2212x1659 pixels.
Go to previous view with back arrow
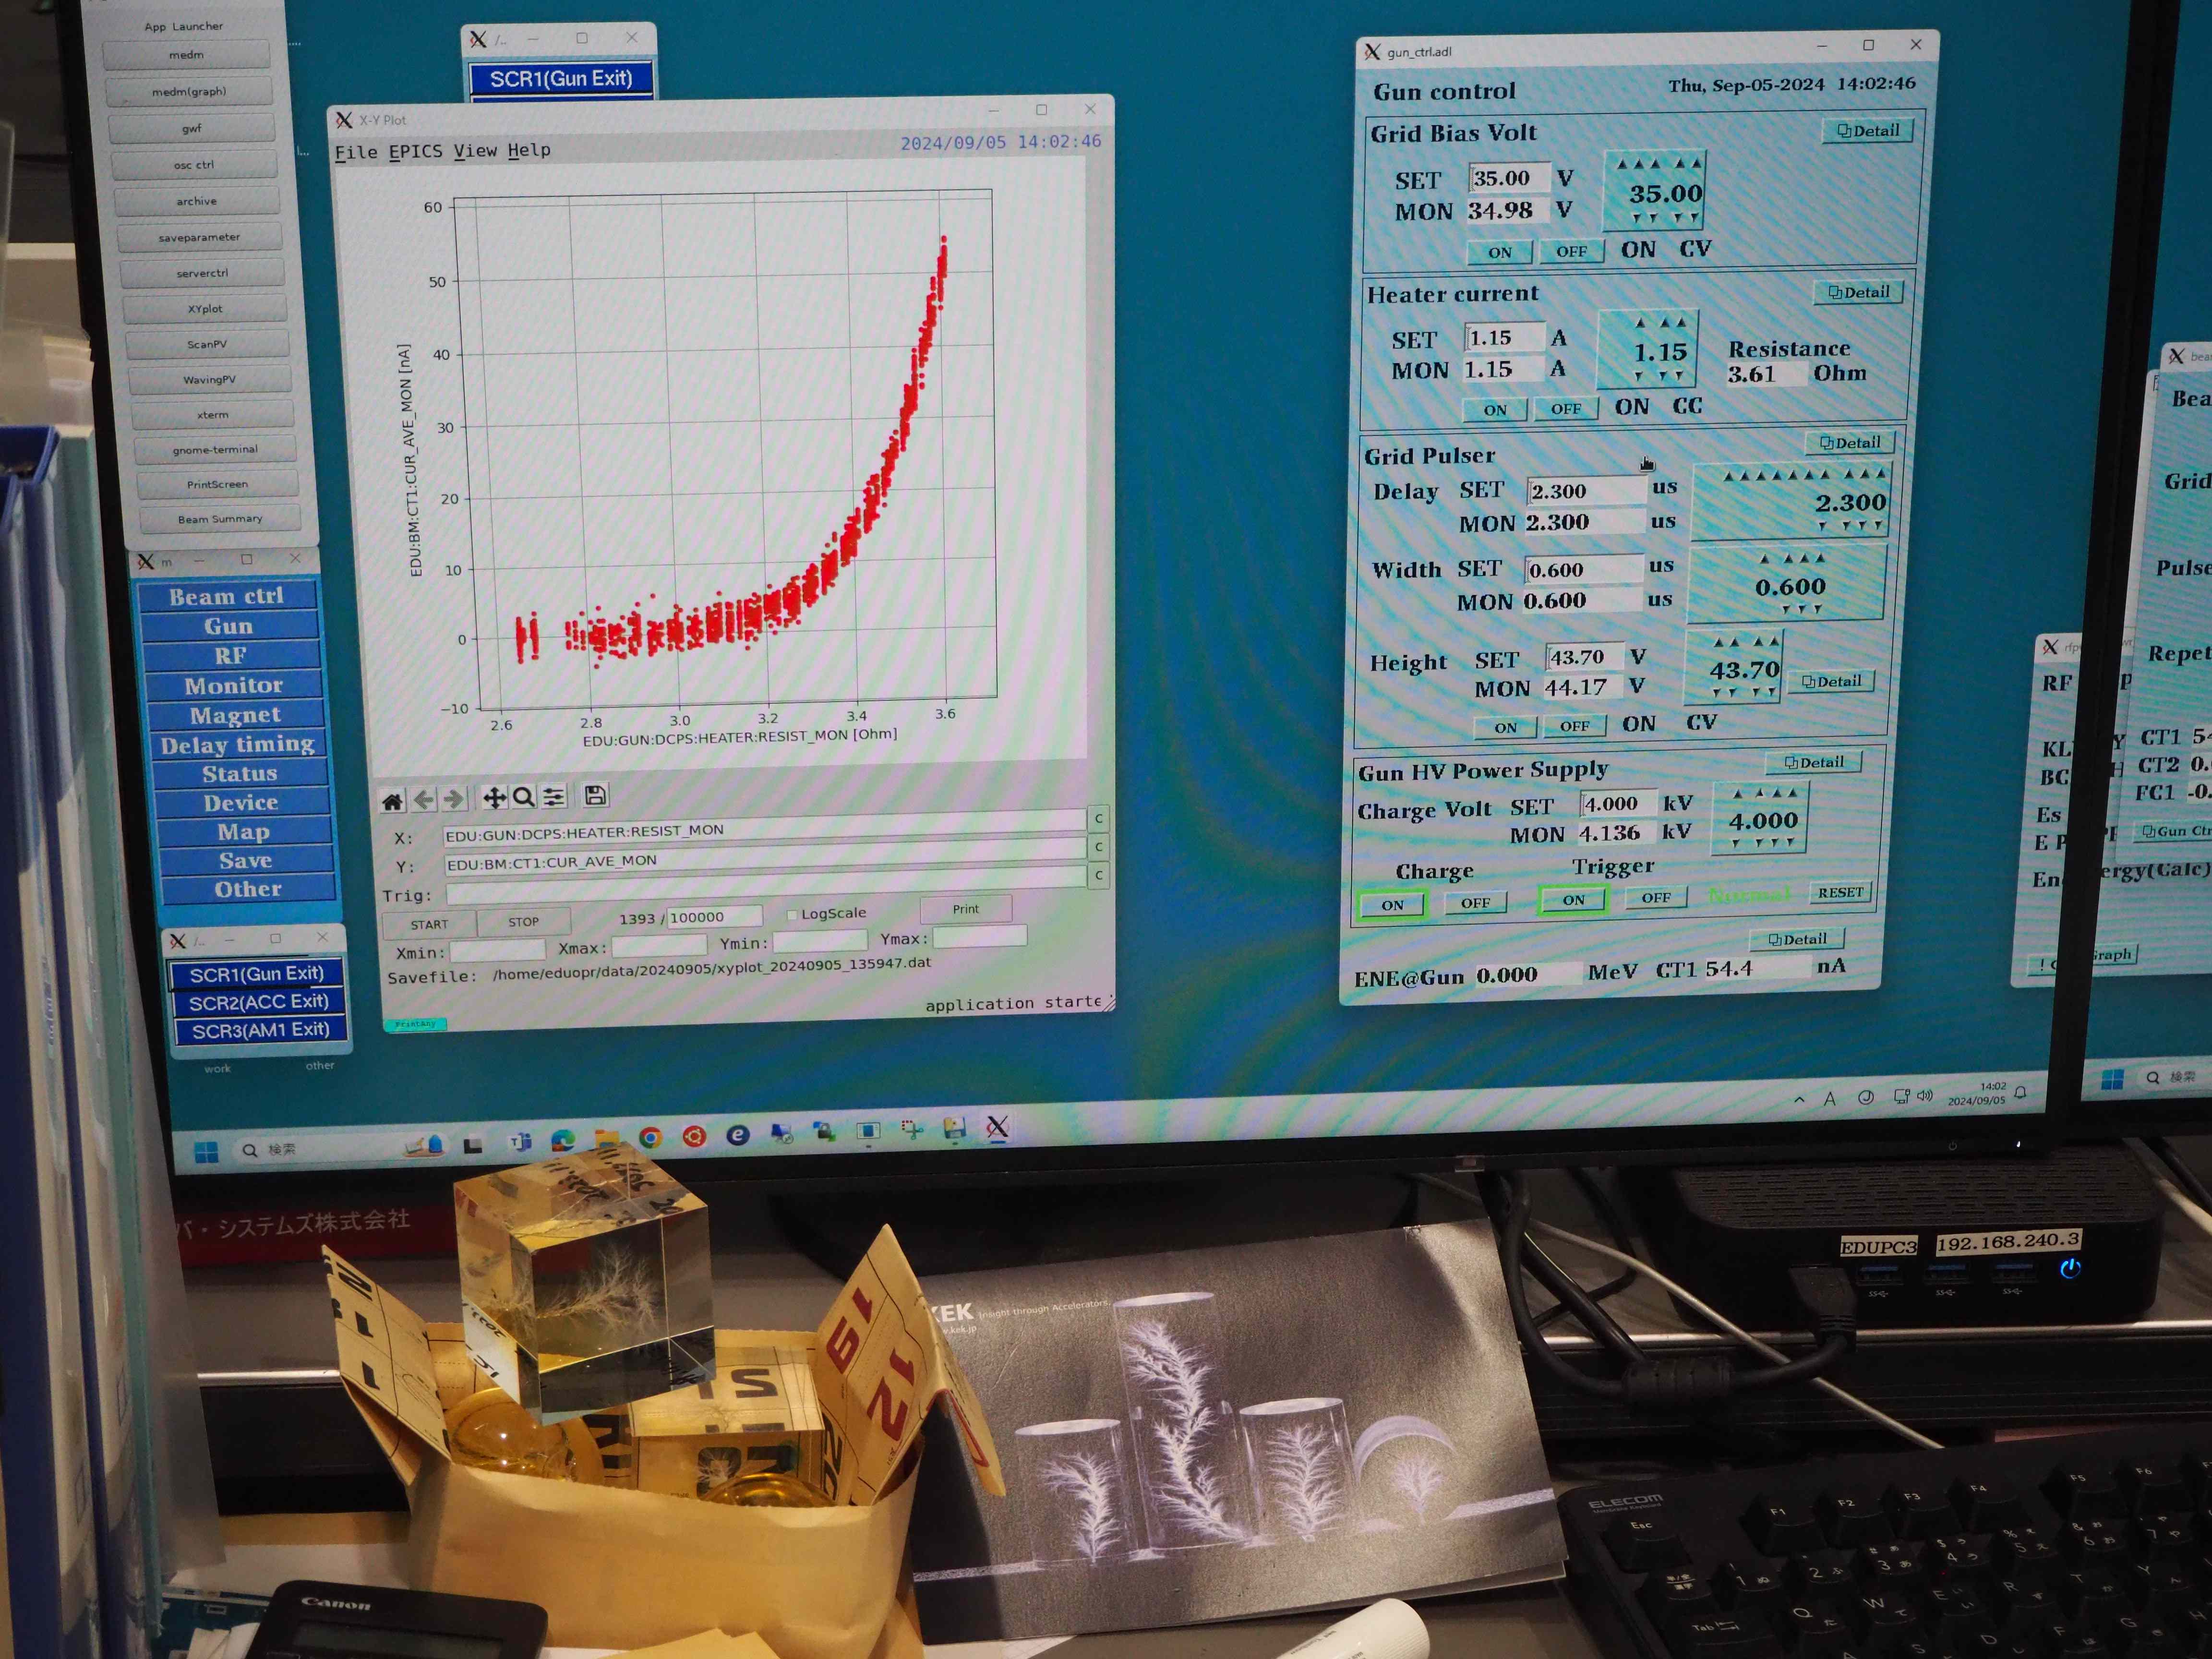424,799
